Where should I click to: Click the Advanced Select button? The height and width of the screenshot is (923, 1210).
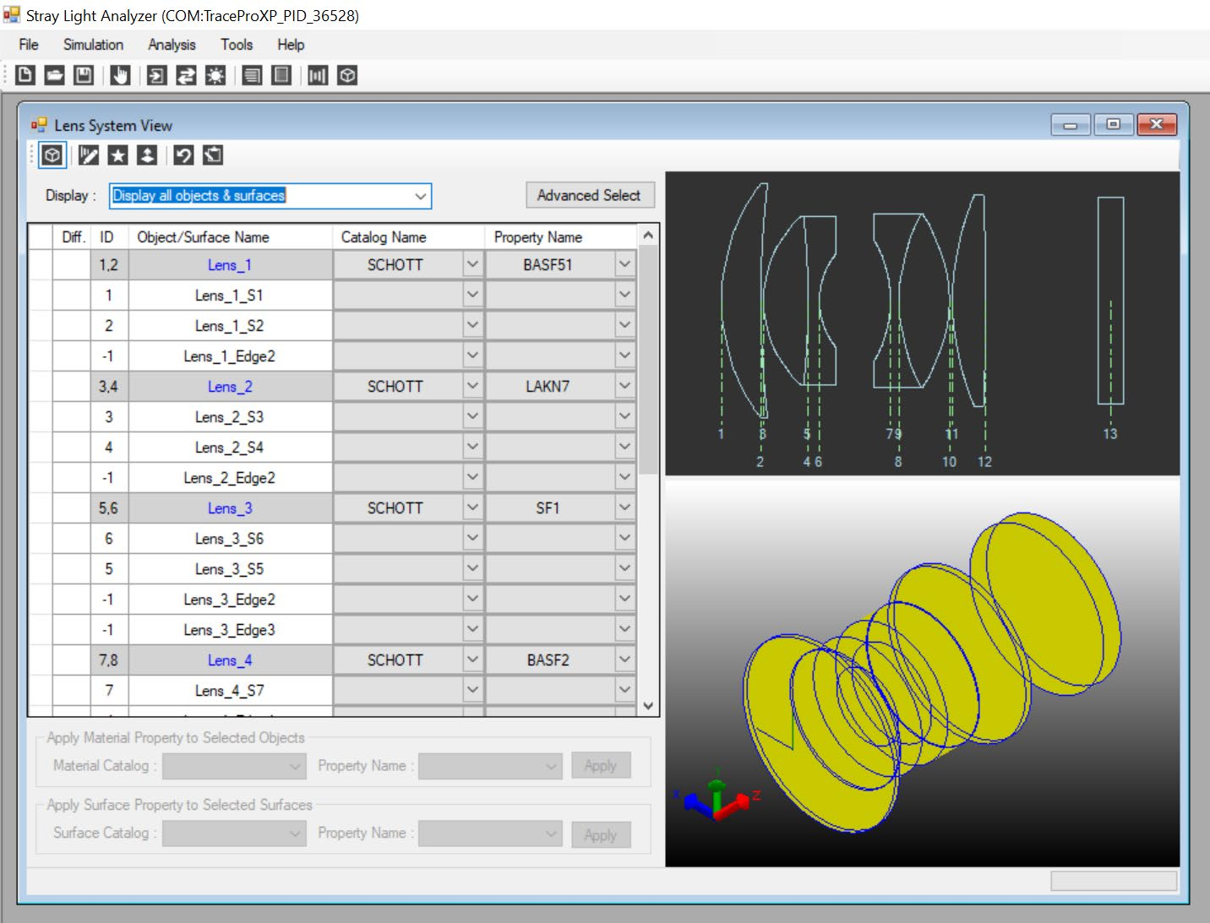coord(589,195)
